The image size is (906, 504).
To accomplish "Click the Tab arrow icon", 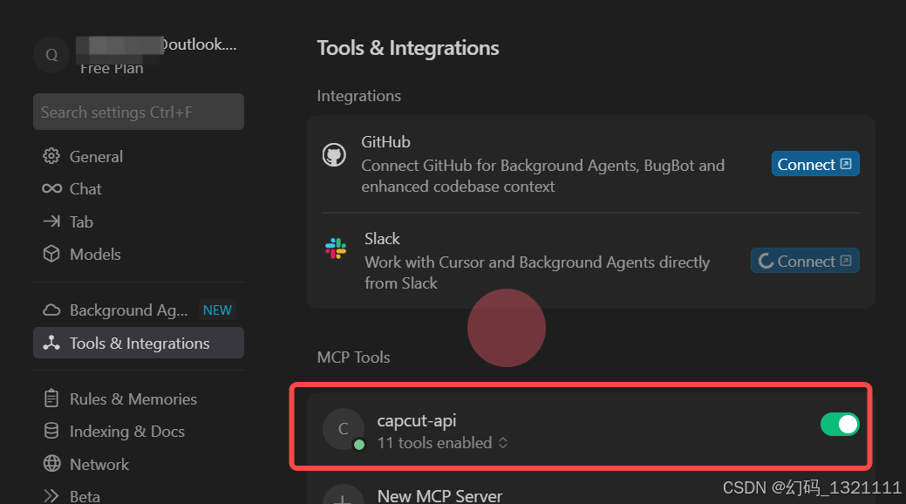I will (51, 221).
